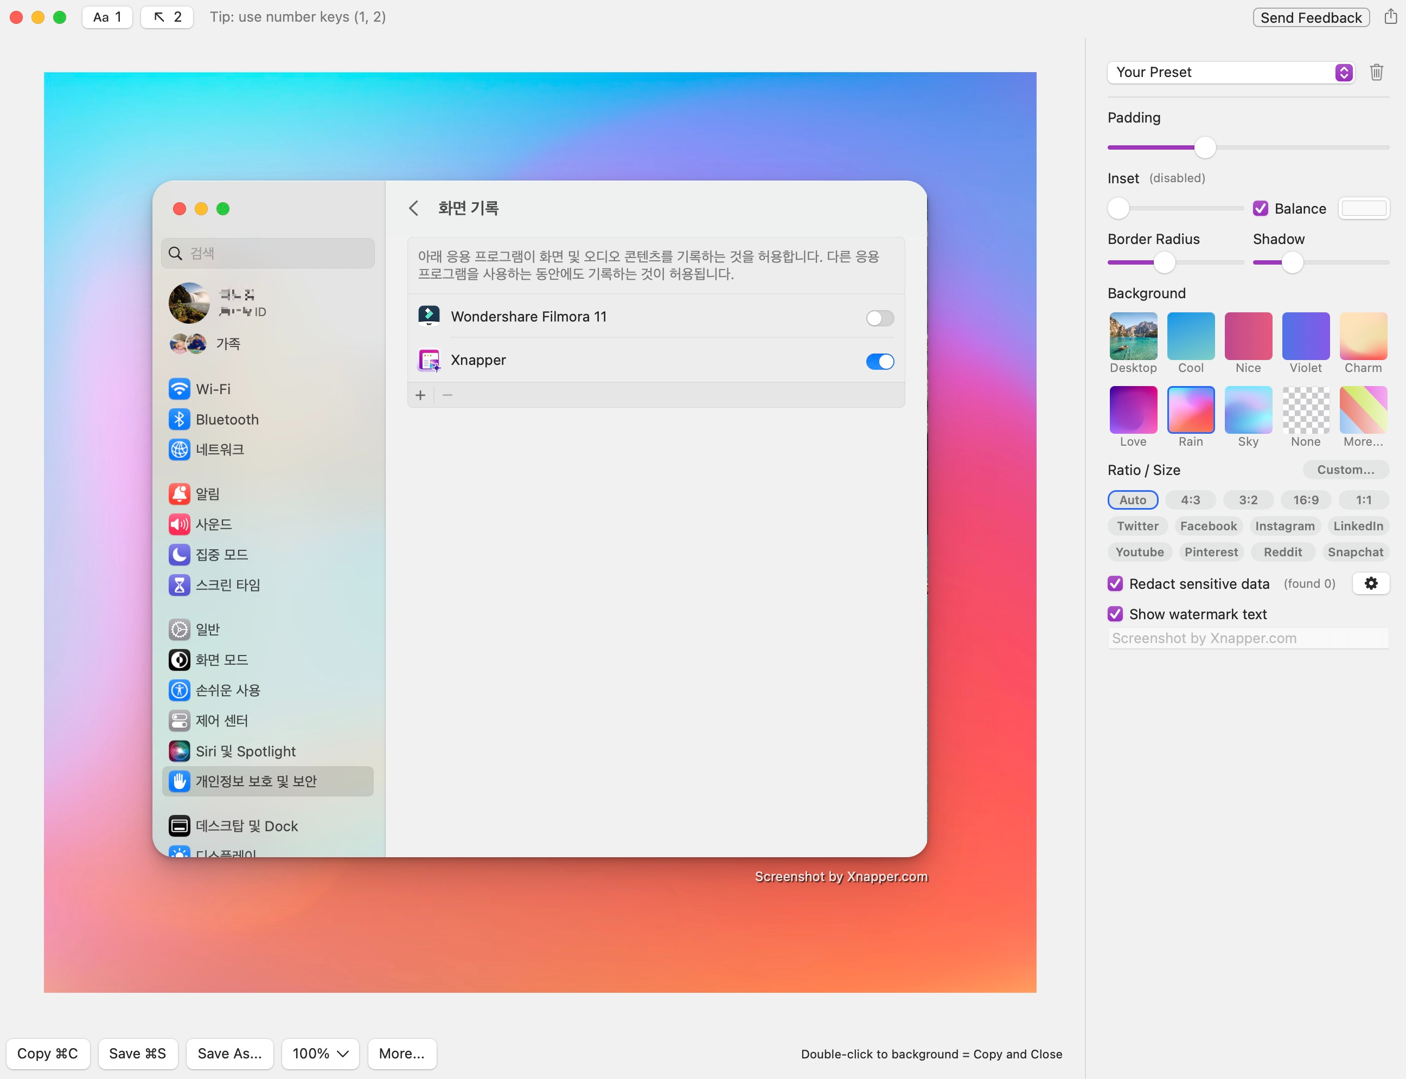Choose the None transparent background

pyautogui.click(x=1306, y=410)
